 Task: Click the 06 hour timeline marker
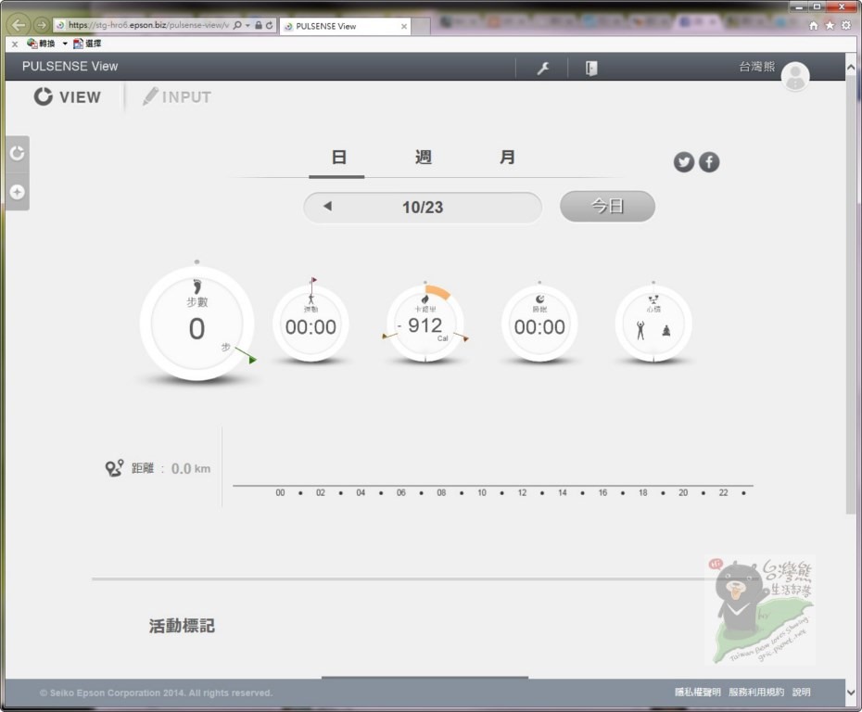[x=401, y=492]
